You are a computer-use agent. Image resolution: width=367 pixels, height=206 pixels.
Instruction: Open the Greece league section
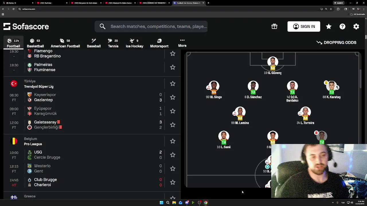pos(30,196)
